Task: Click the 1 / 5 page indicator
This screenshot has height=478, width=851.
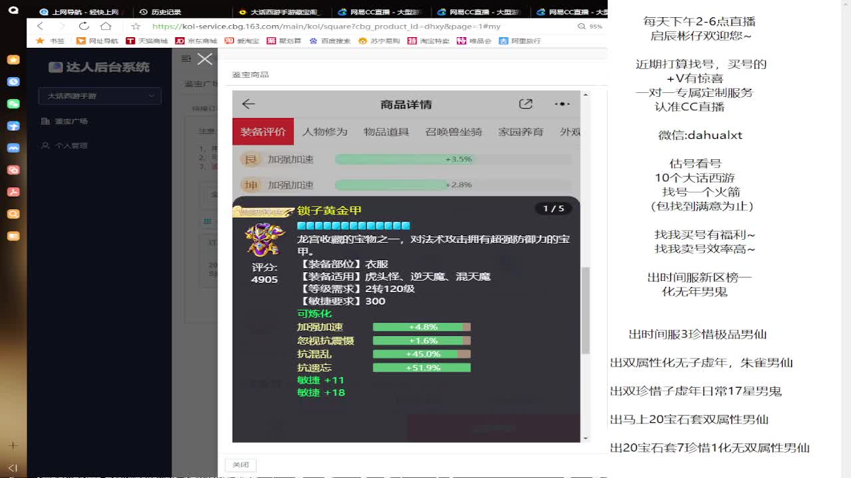Action: pos(553,208)
